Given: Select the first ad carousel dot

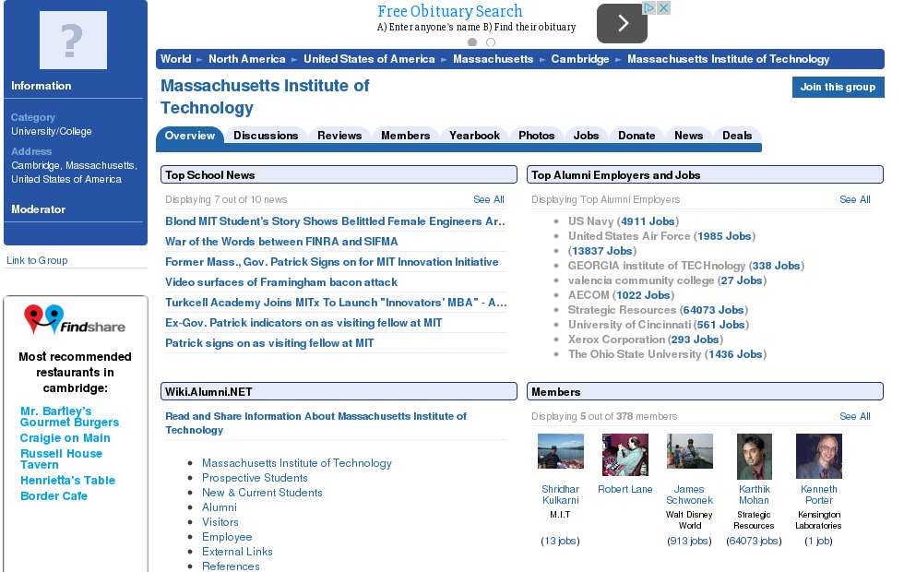Looking at the screenshot, I should click(472, 42).
